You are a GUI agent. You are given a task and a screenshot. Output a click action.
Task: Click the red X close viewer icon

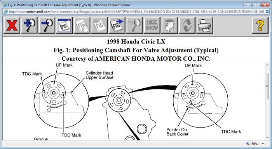pos(12,25)
